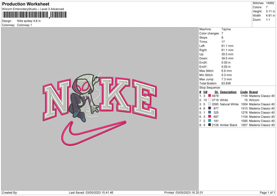Click the 'Natural White' description
Viewport: 277px width, 196px height.
229,104
